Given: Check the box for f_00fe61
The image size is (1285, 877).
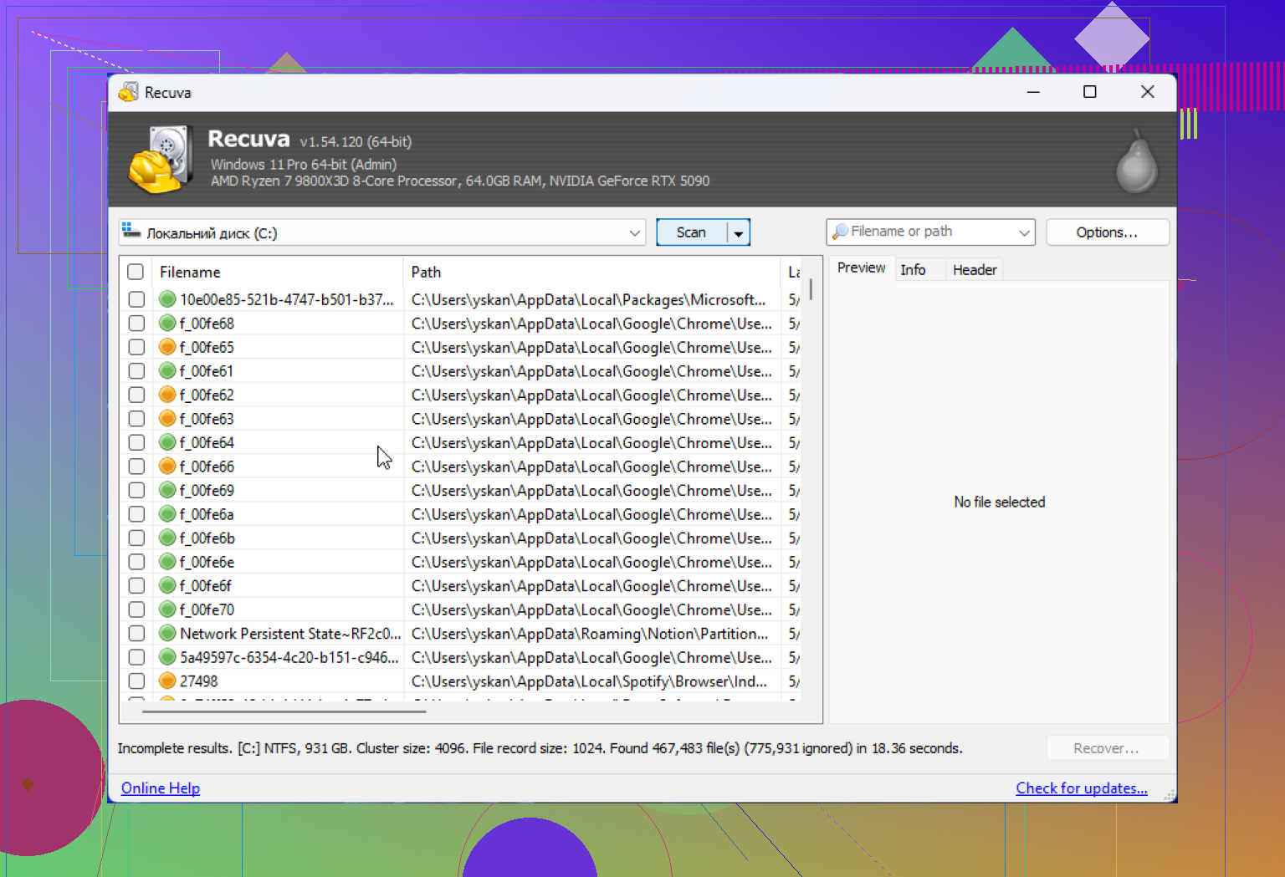Looking at the screenshot, I should pos(137,370).
